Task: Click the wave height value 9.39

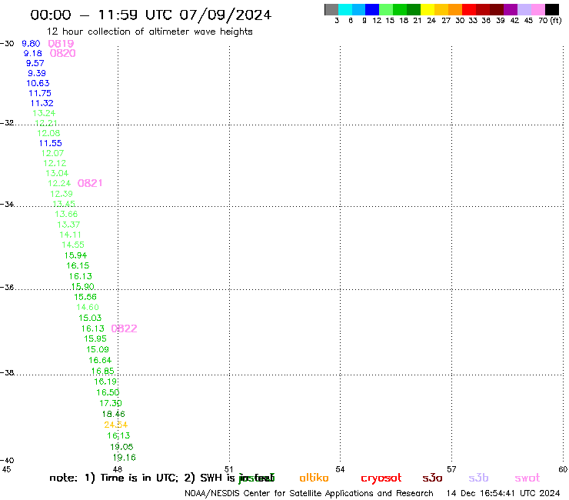Action: 37,73
